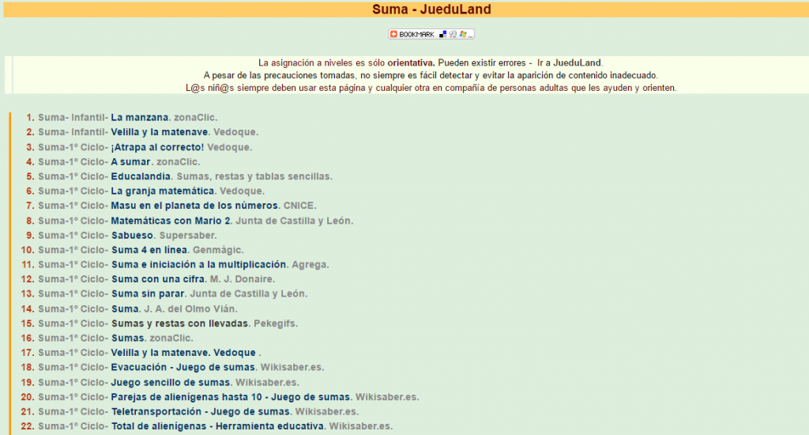Click 'Matemáticas con Mario 2' link
809x435 pixels.
tap(171, 221)
